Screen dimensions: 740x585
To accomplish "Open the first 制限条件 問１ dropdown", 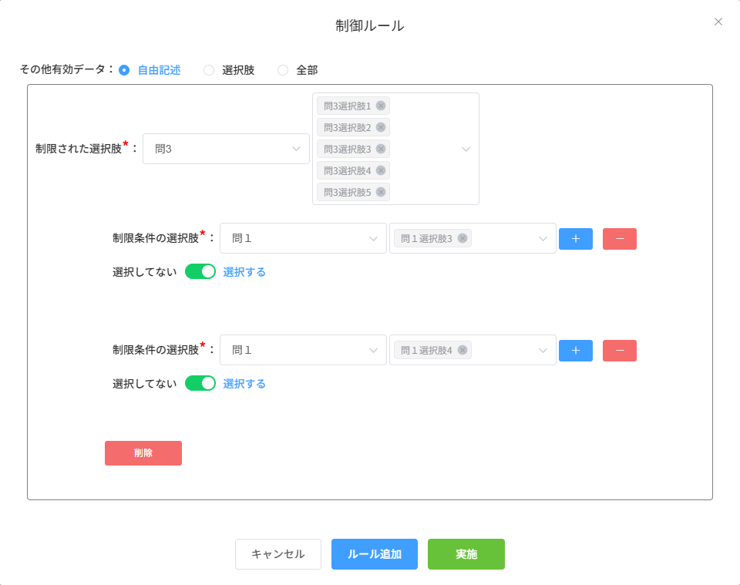I will point(303,238).
